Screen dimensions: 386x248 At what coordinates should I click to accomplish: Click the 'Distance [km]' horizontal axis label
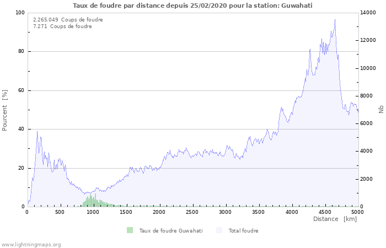click(335, 219)
